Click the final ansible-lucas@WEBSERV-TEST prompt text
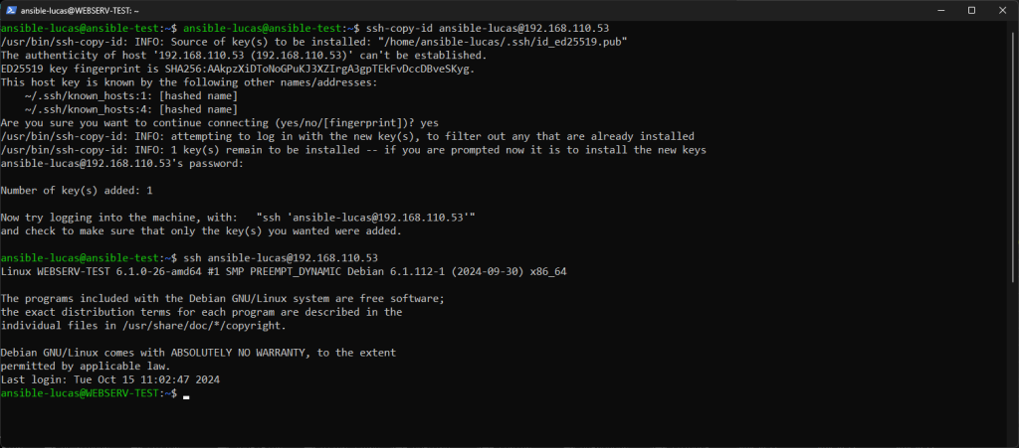 [x=88, y=394]
